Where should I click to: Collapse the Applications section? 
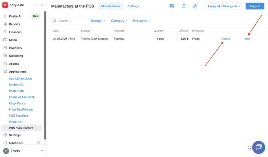[18, 72]
